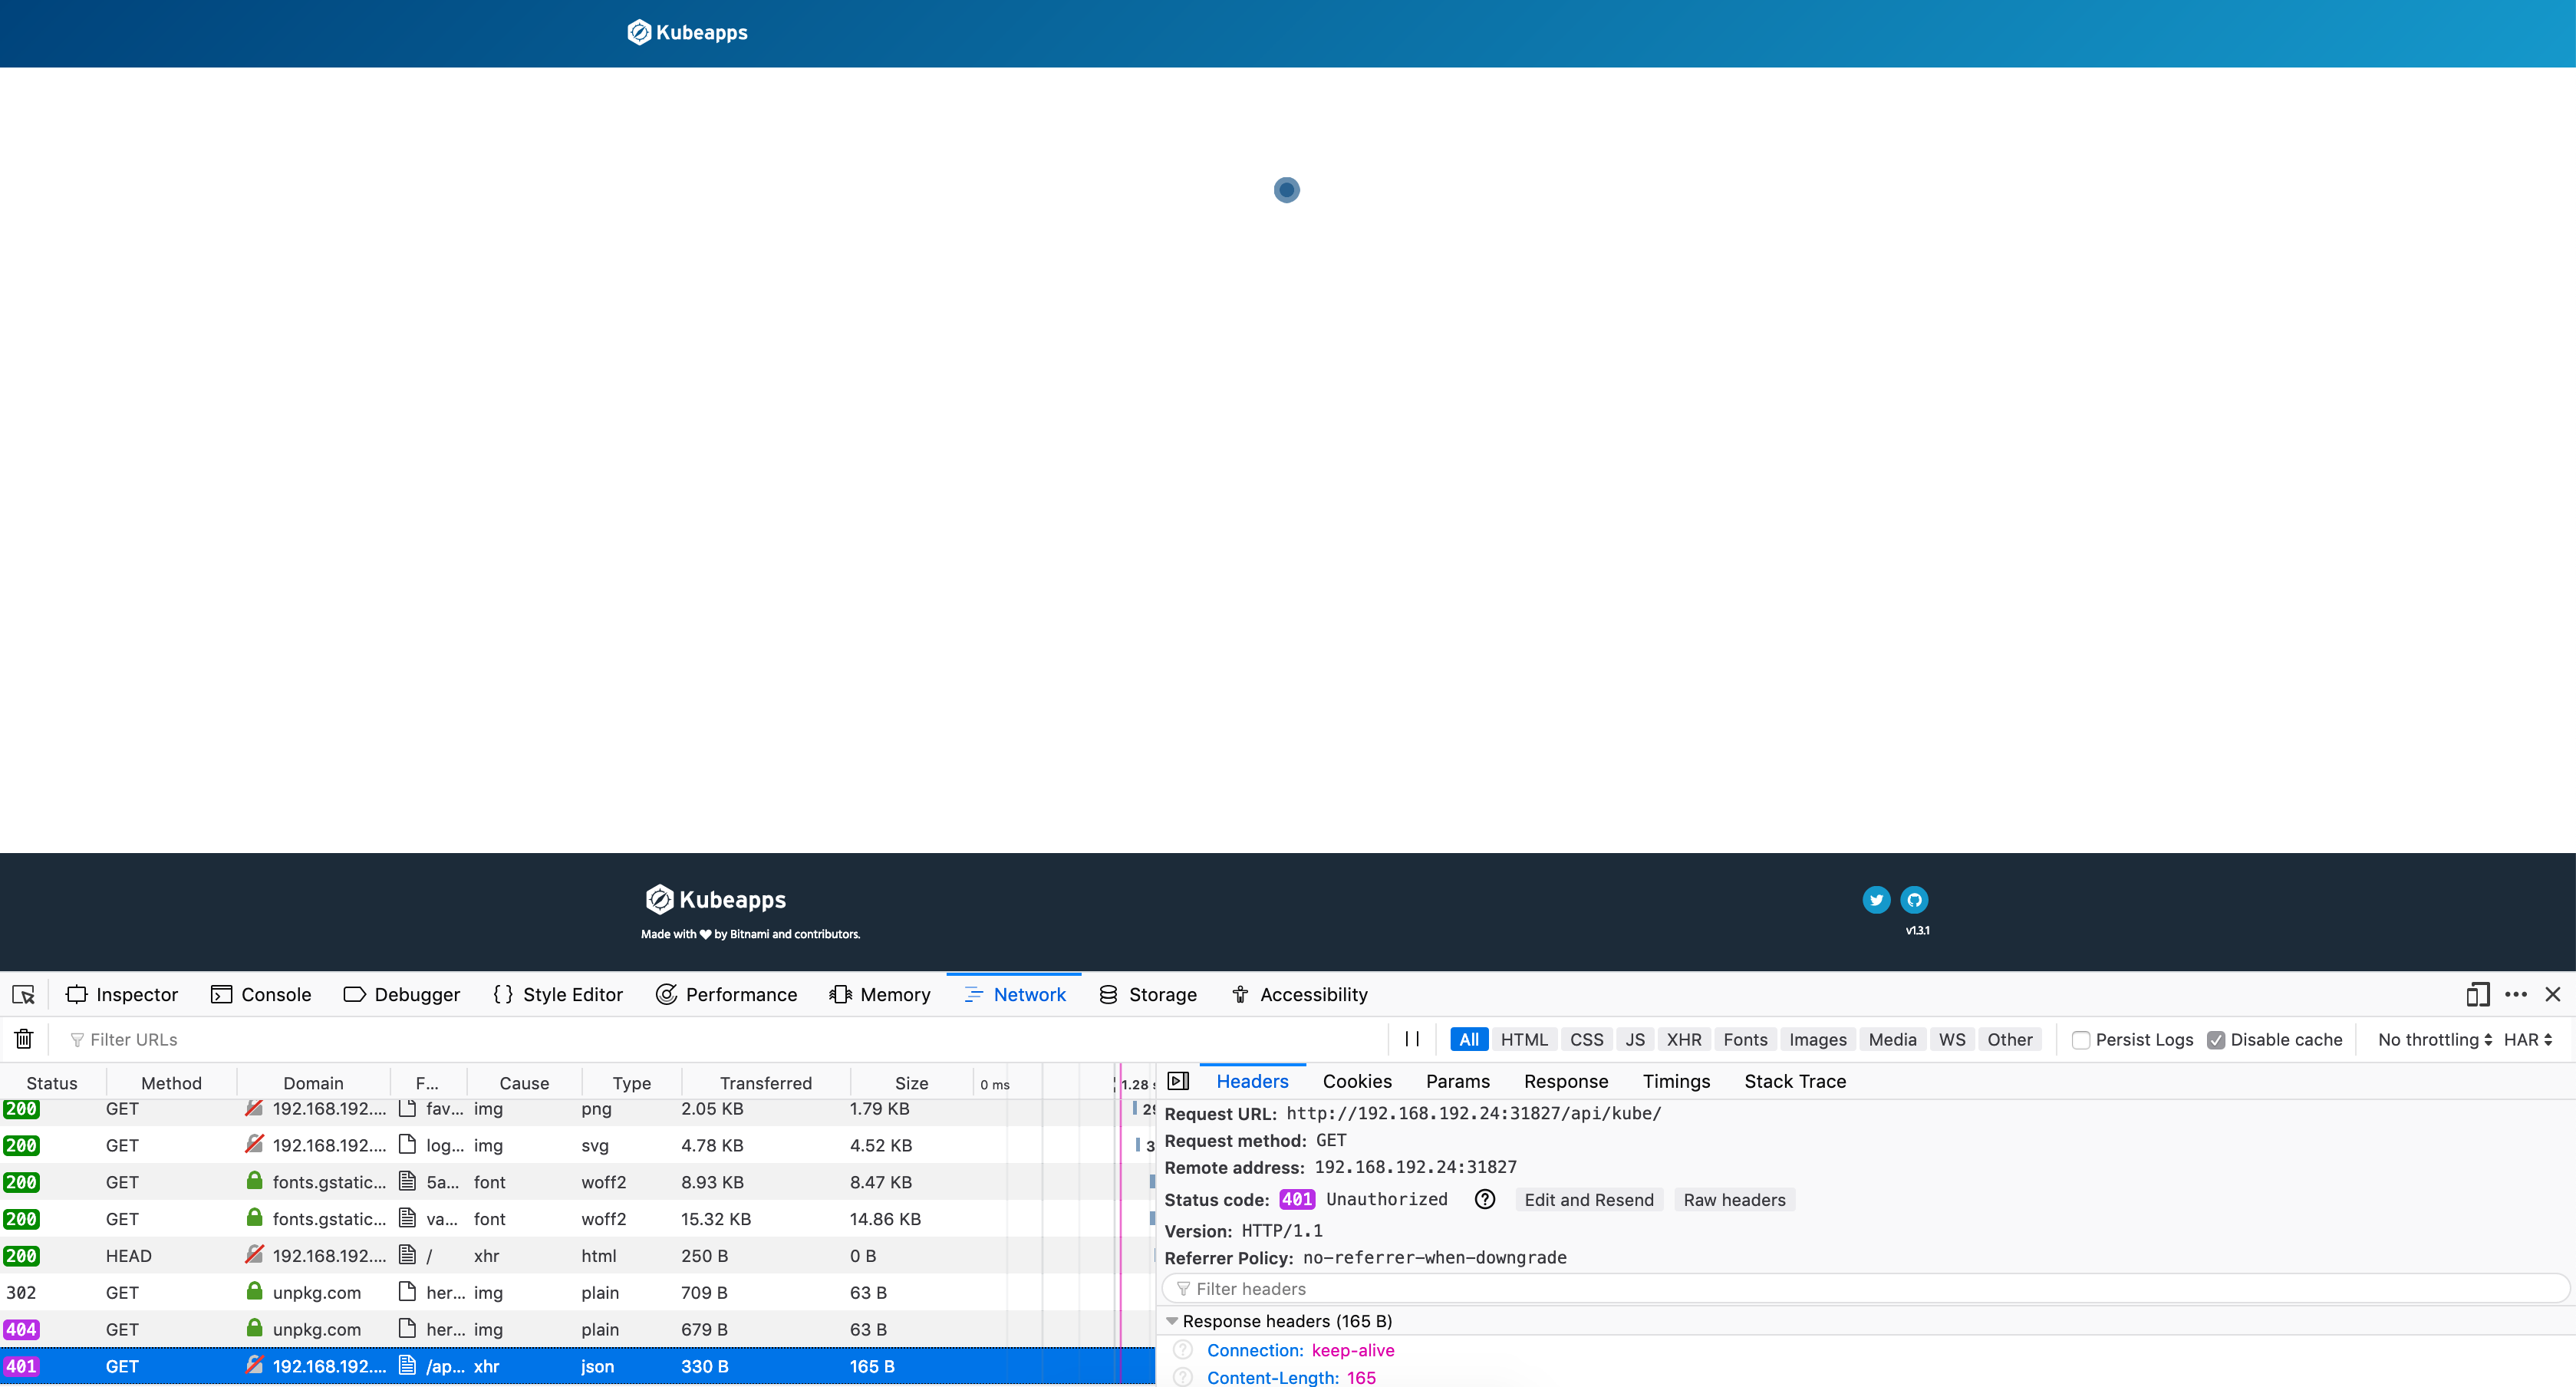
Task: Open Kubeapps Twitter icon in footer
Action: click(1876, 900)
